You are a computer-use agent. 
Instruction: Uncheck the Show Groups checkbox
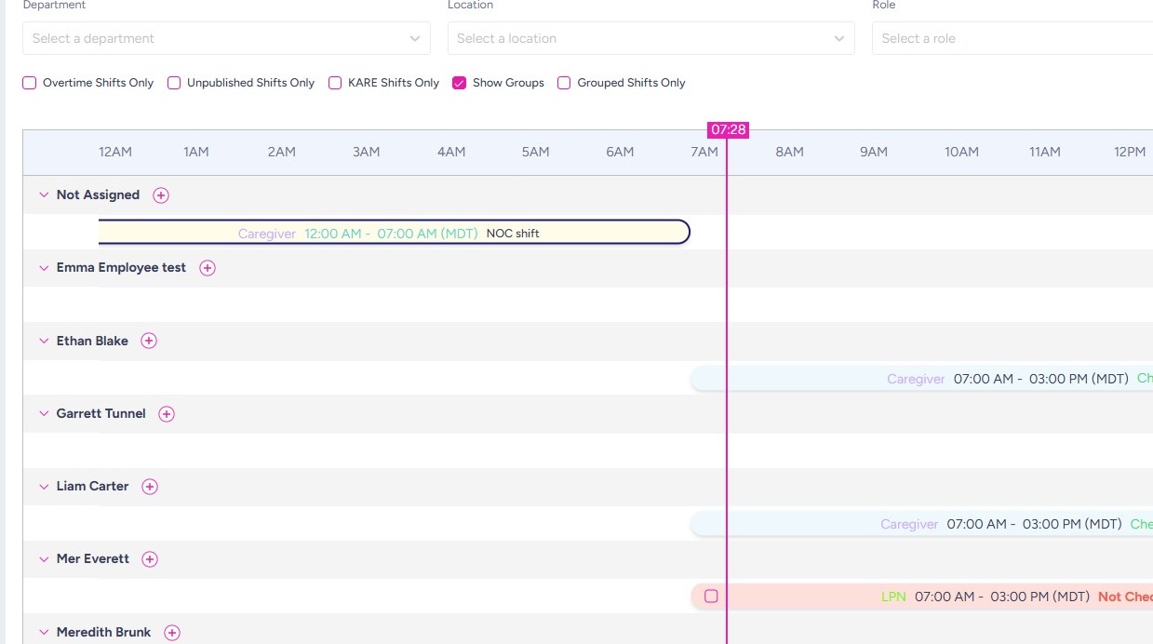pyautogui.click(x=459, y=83)
